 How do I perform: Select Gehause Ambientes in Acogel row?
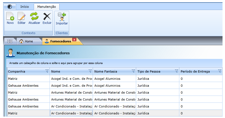(x=28, y=86)
